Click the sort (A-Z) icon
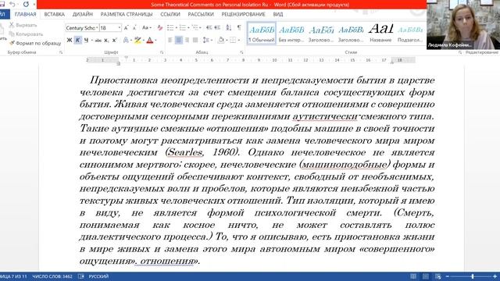 click(x=229, y=28)
